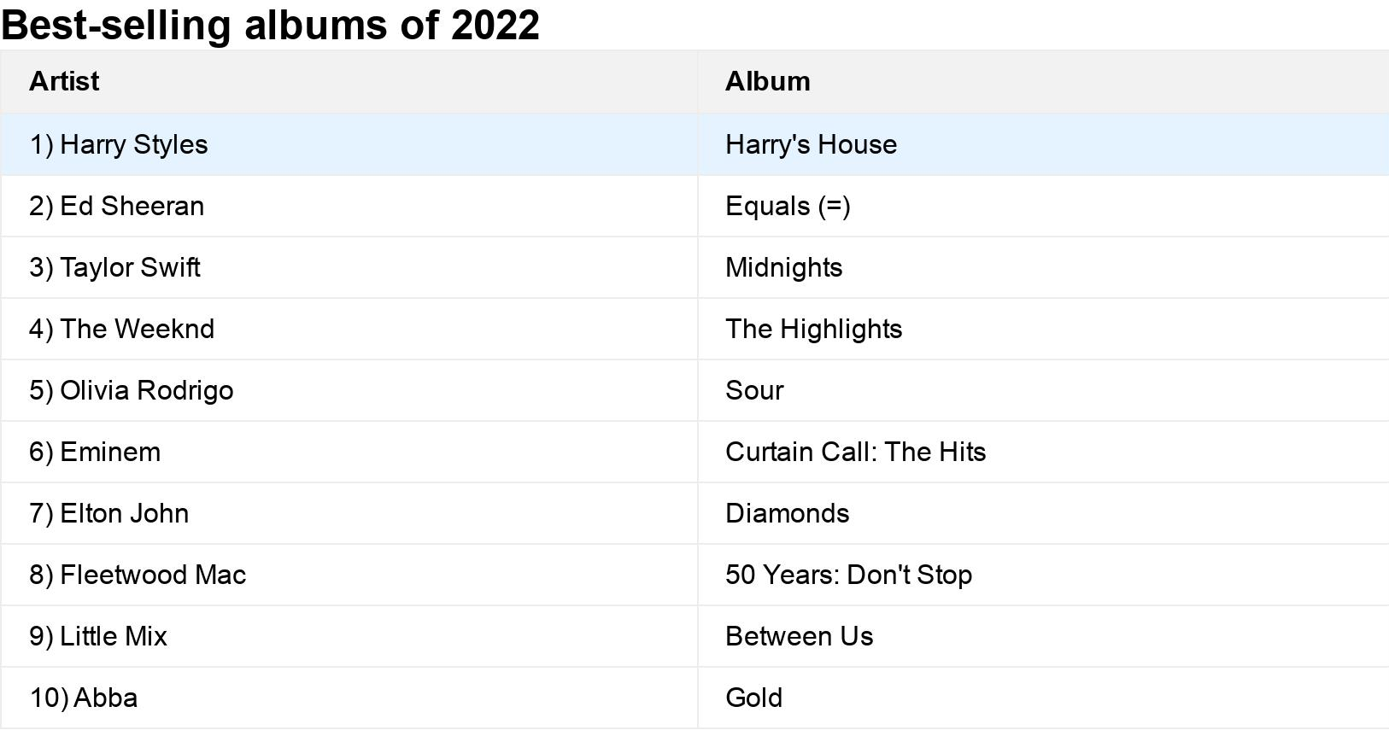This screenshot has width=1389, height=730.
Task: Select the Eminem artist cell
Action: 95,452
